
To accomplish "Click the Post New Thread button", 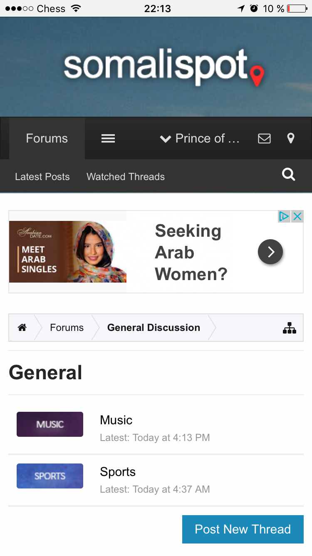I will [x=243, y=529].
